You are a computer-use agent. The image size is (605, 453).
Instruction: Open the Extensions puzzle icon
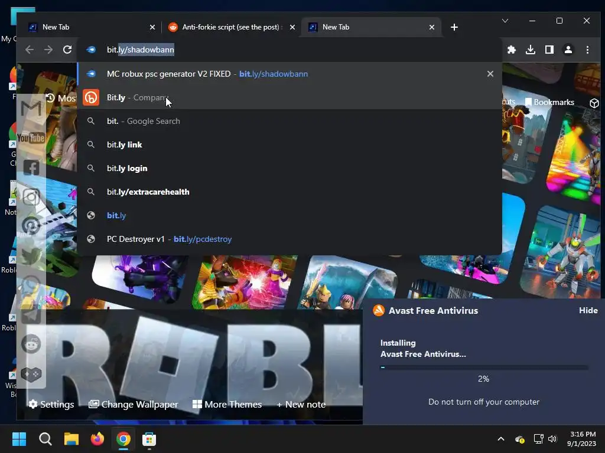(x=512, y=50)
